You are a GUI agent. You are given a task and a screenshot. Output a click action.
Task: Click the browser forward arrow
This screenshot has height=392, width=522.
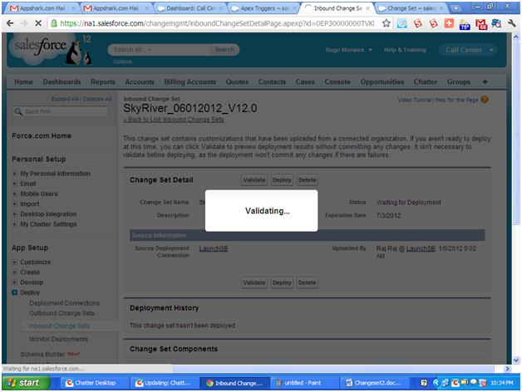pos(24,23)
